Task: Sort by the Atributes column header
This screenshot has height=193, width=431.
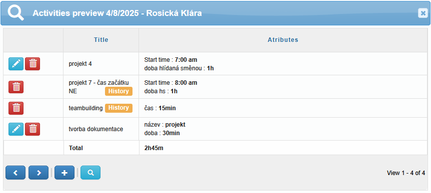Action: click(x=283, y=40)
